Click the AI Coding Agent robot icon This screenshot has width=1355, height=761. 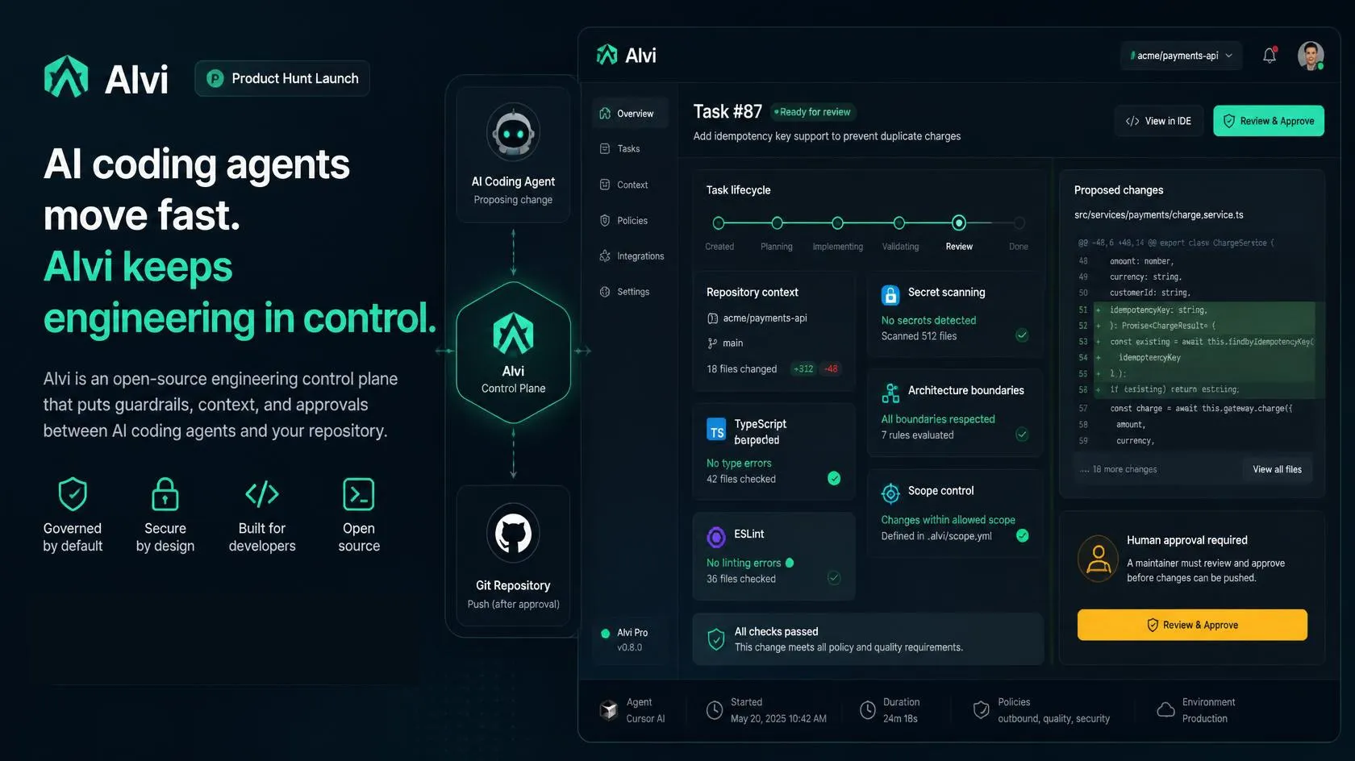(x=513, y=132)
